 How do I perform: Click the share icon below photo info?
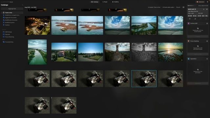[x=195, y=19]
